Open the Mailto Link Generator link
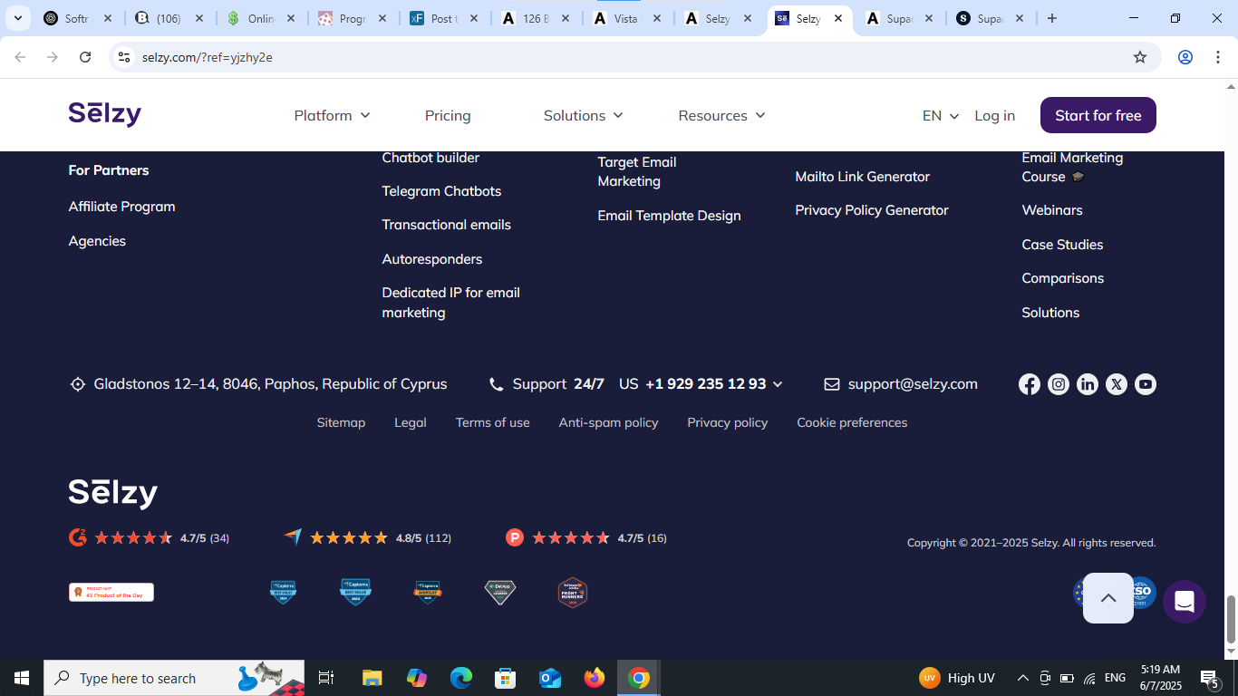The height and width of the screenshot is (696, 1238). 863,177
